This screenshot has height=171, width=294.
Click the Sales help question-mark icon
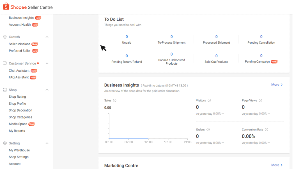click(114, 100)
